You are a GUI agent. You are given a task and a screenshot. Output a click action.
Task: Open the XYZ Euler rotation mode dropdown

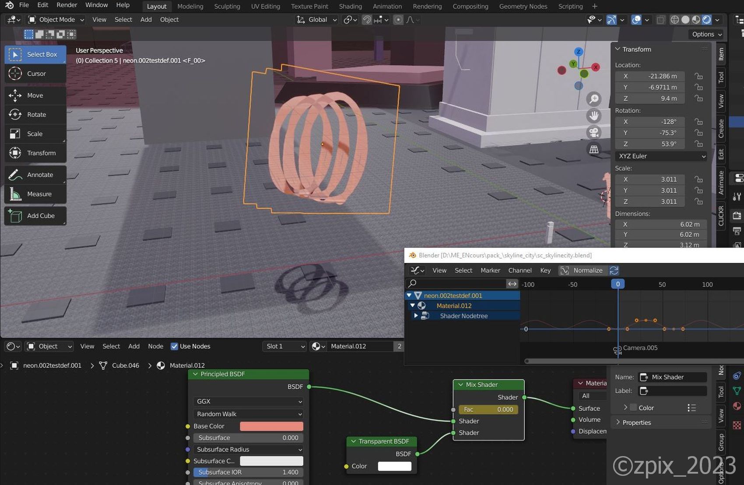[x=661, y=156]
